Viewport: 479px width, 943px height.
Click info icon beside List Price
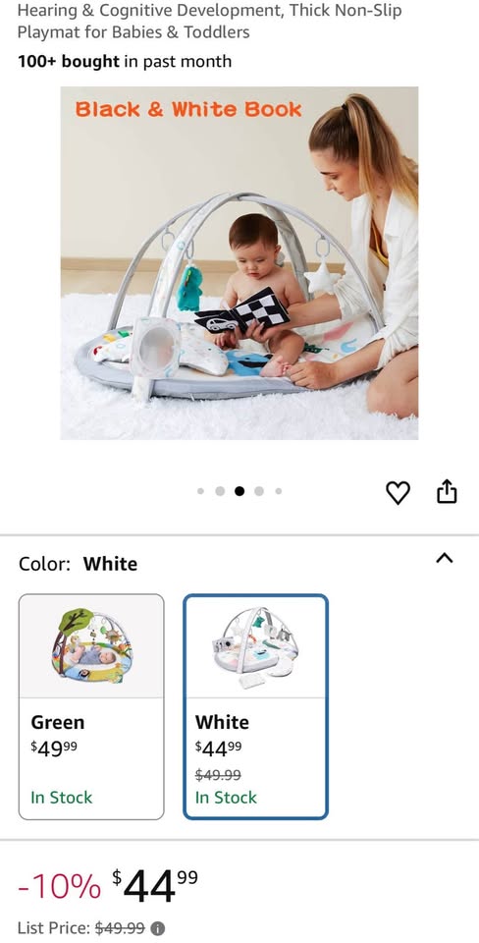coord(157,928)
